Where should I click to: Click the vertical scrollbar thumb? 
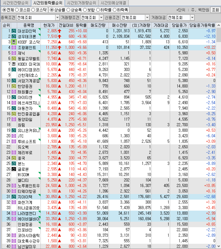coord(219,35)
